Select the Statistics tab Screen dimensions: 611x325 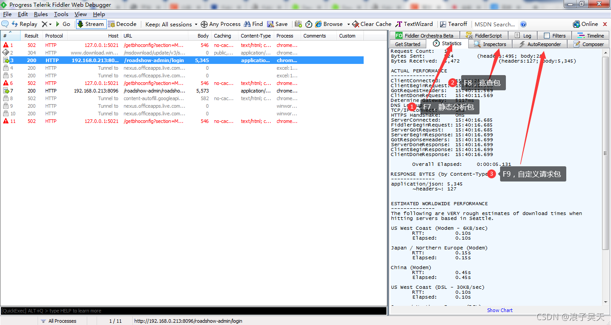[x=447, y=44]
